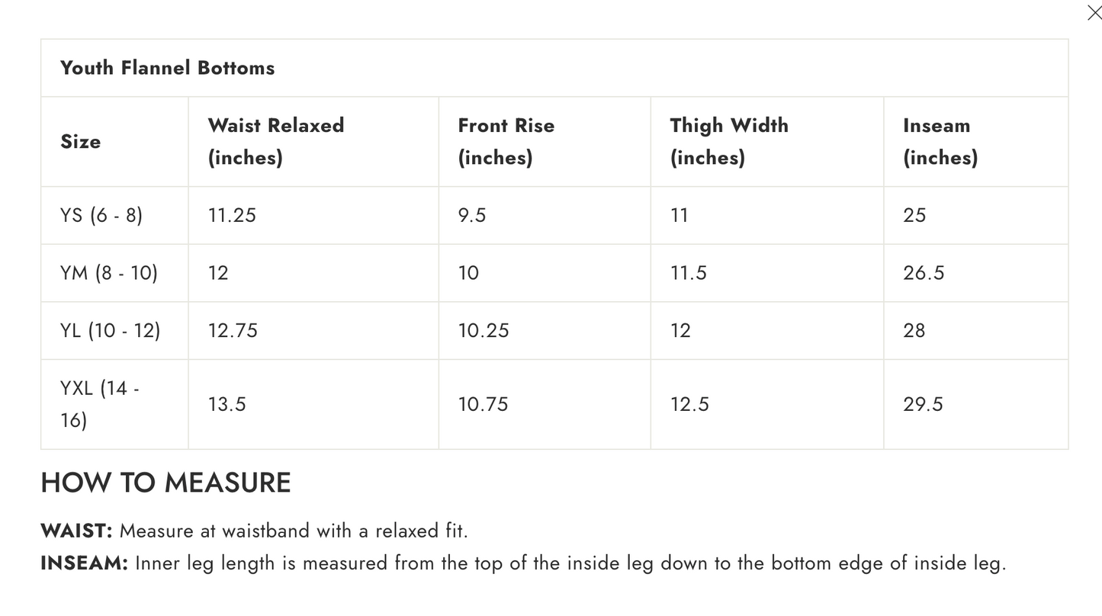
Task: Select the Youth Flannel Bottoms table title
Action: (167, 68)
